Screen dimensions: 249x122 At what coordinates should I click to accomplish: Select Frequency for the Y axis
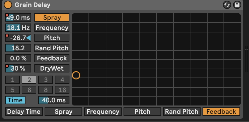[x=52, y=28]
